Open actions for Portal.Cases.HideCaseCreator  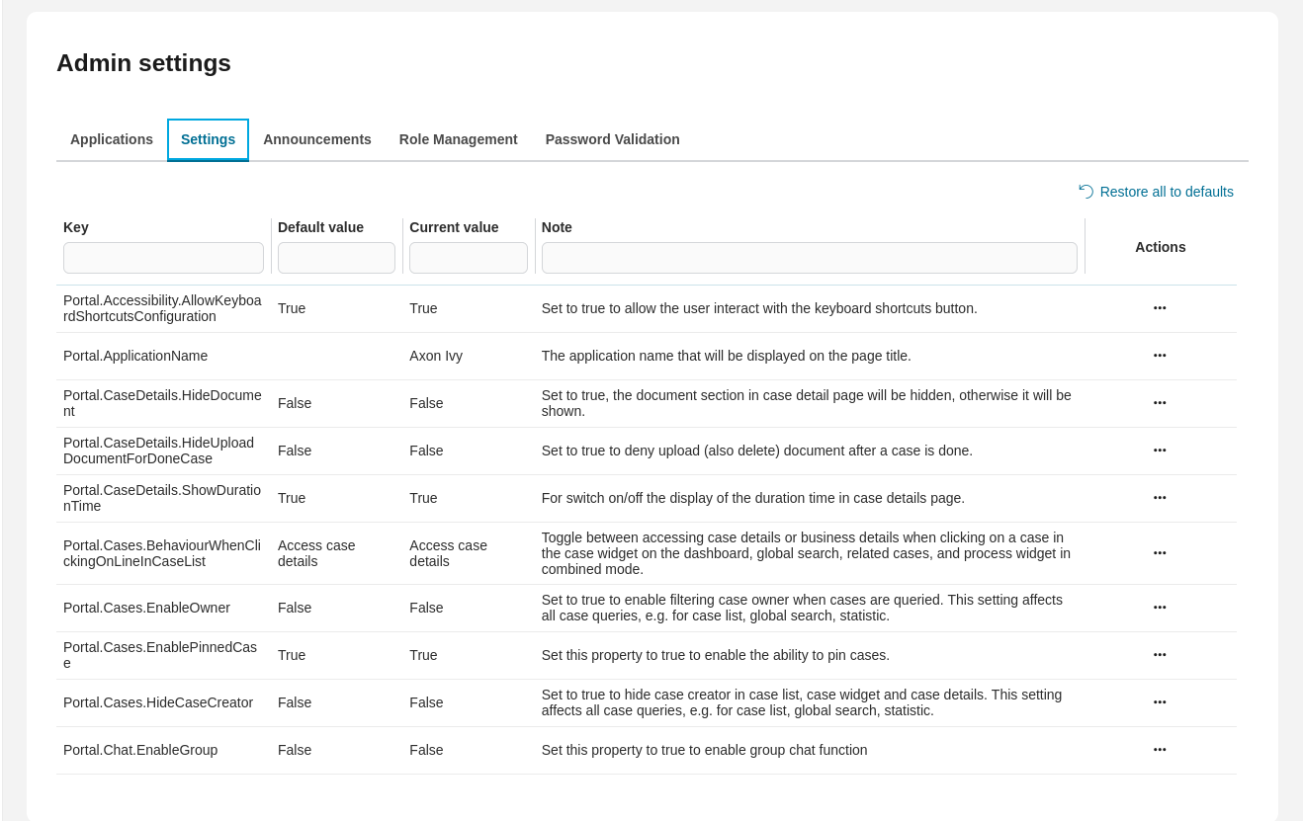point(1159,702)
